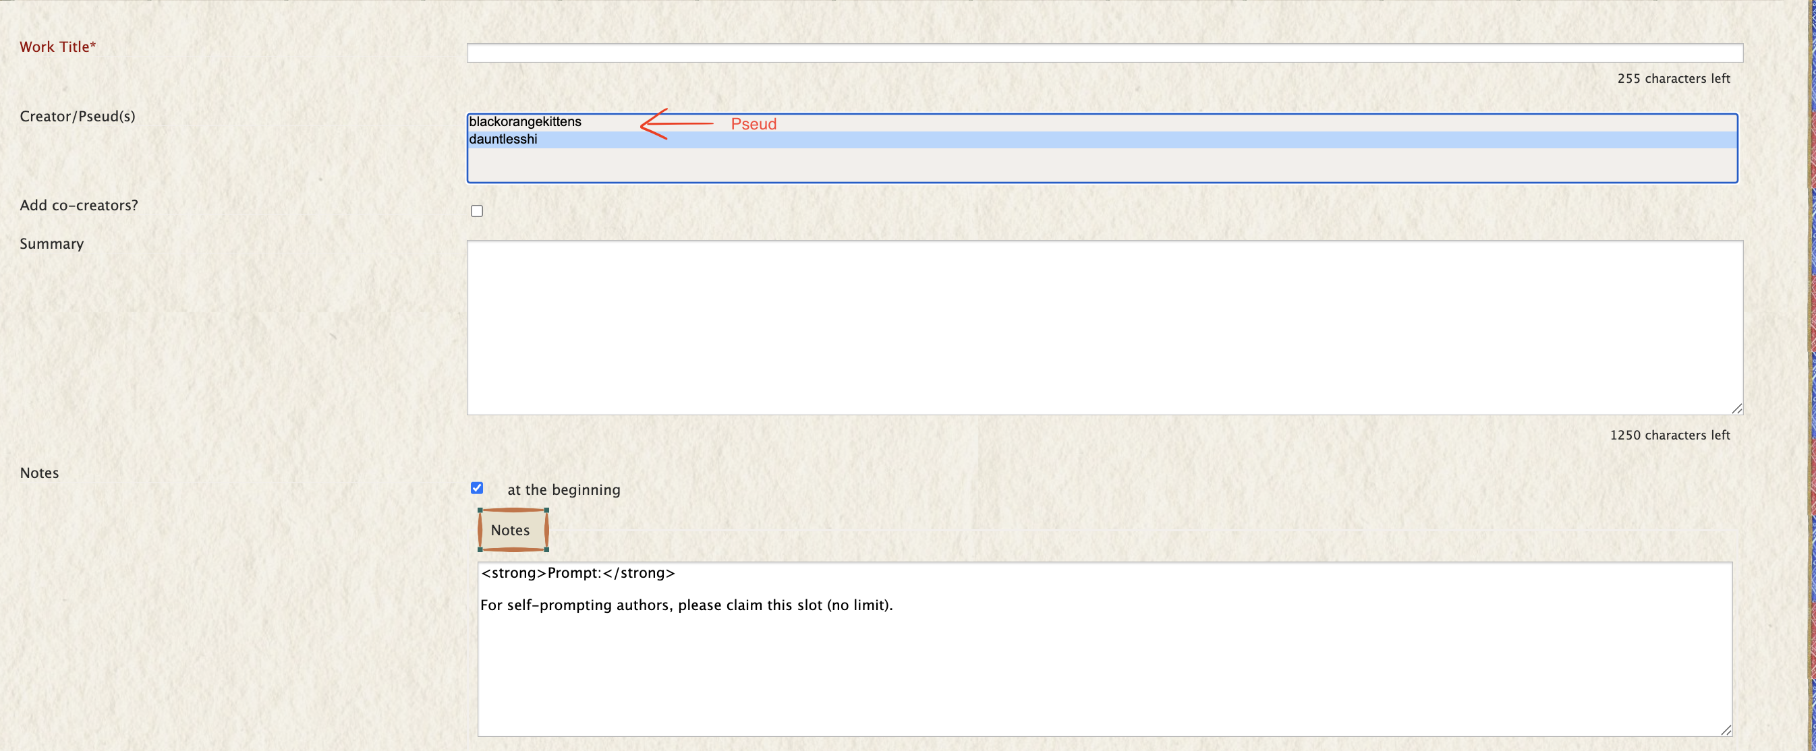1816x751 pixels.
Task: Click the "Creator/Pseud(s)" label
Action: tap(78, 116)
